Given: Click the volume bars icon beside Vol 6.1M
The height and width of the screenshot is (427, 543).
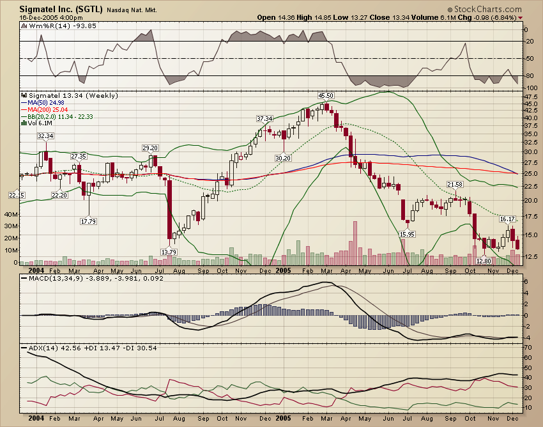Looking at the screenshot, I should coord(24,123).
